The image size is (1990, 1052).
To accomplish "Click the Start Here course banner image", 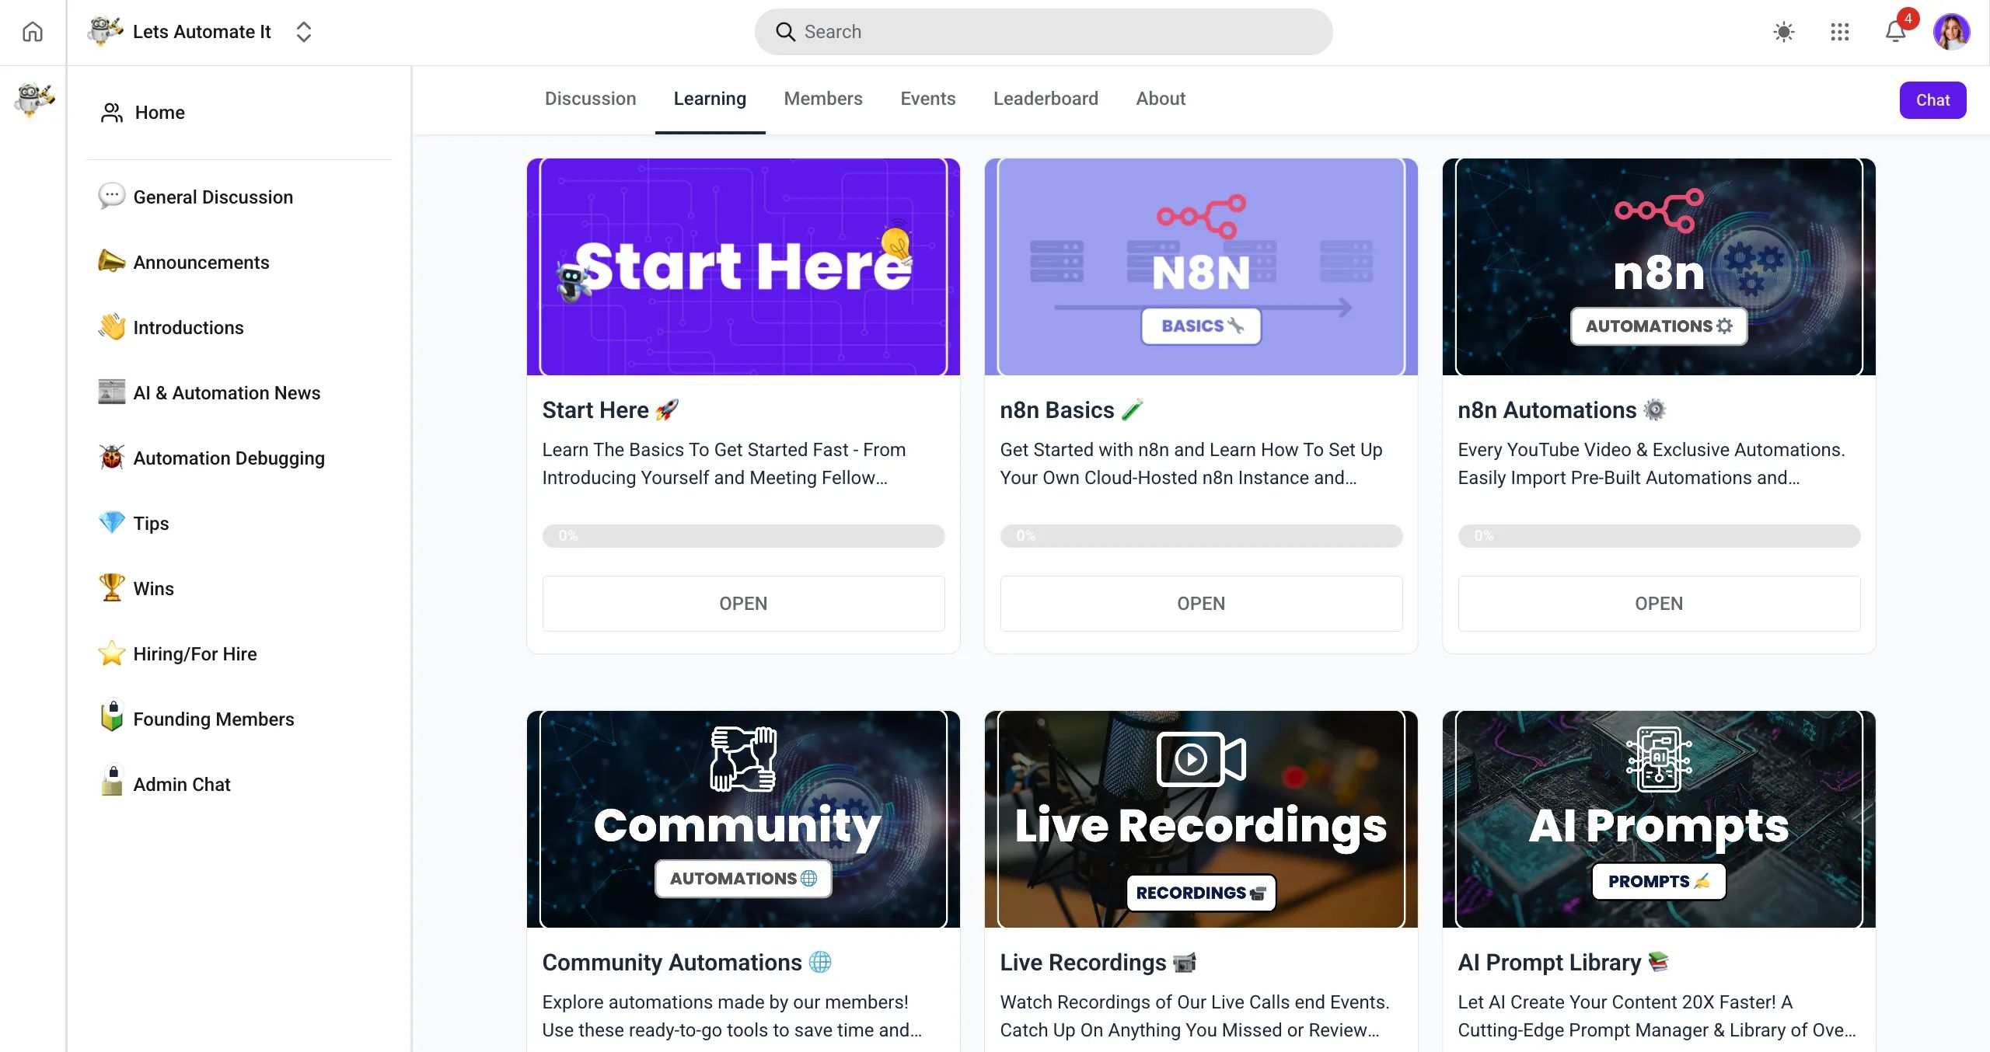I will coord(743,266).
